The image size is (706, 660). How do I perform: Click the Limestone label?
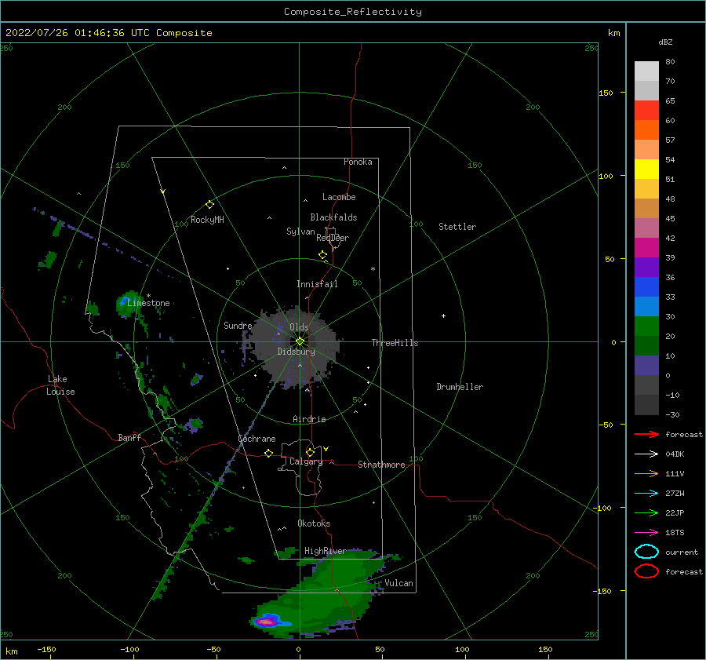[148, 303]
